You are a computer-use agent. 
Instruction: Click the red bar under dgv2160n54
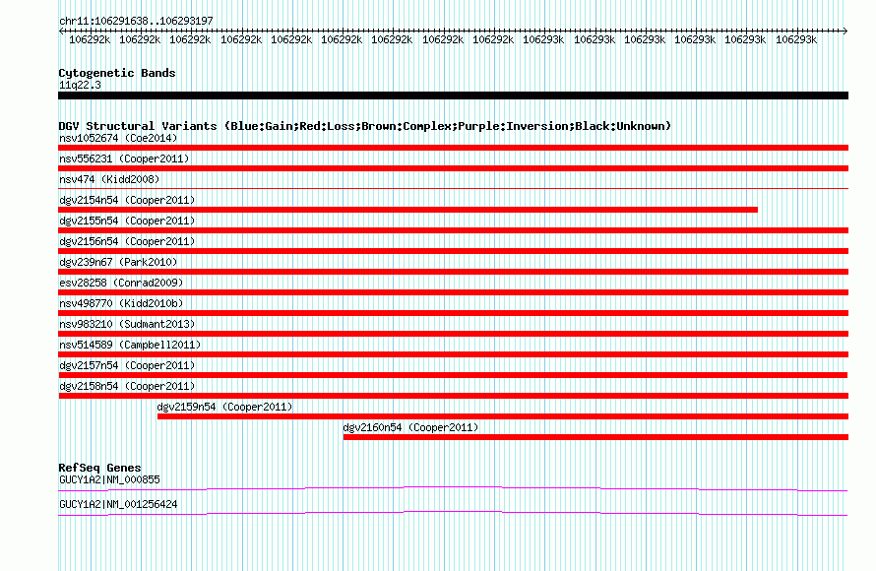[595, 437]
